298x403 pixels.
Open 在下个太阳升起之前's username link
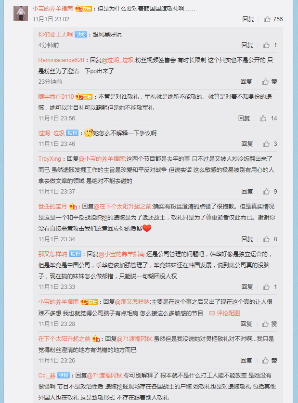[64, 339]
